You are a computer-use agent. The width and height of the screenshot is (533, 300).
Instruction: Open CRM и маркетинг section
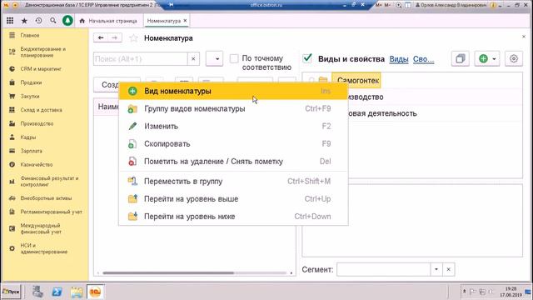[x=41, y=68]
